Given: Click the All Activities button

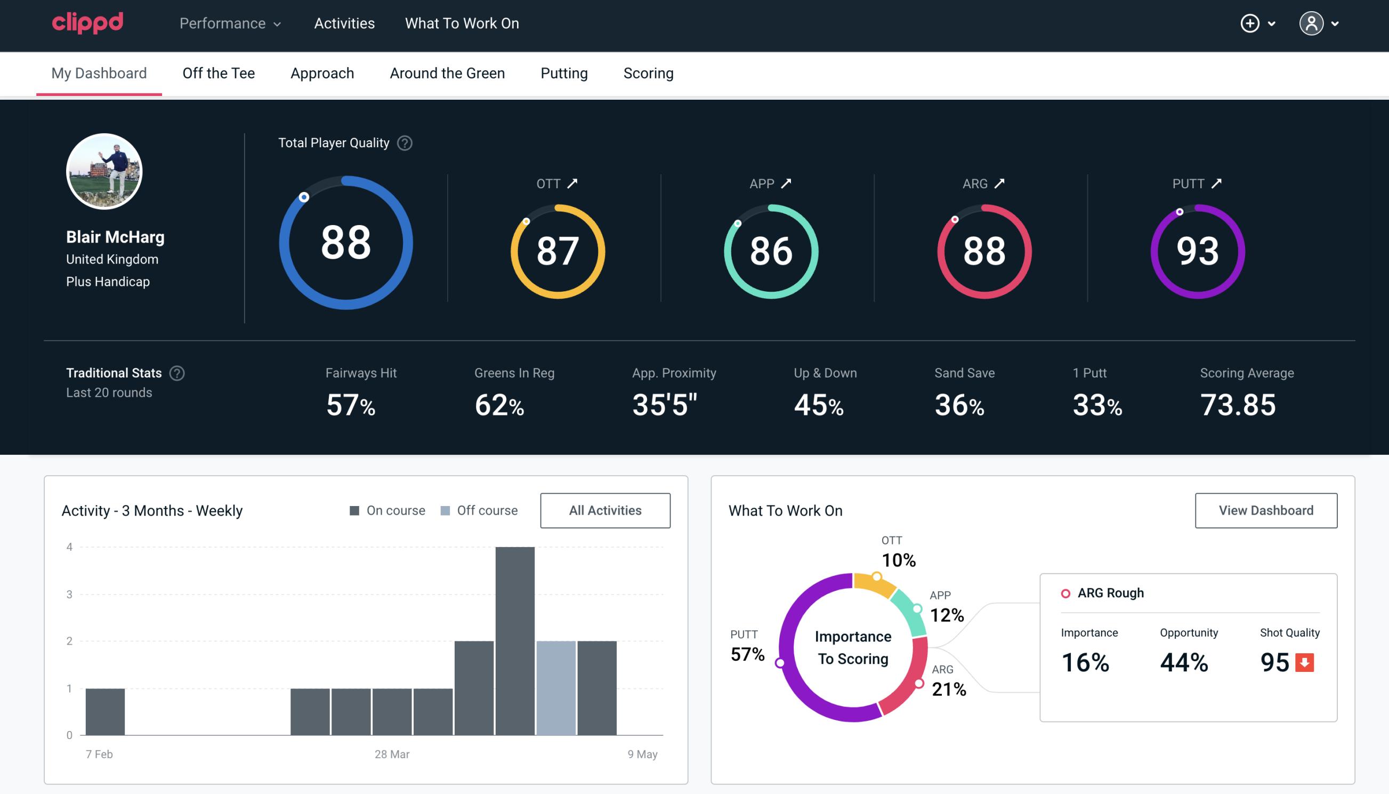Looking at the screenshot, I should click(x=605, y=510).
